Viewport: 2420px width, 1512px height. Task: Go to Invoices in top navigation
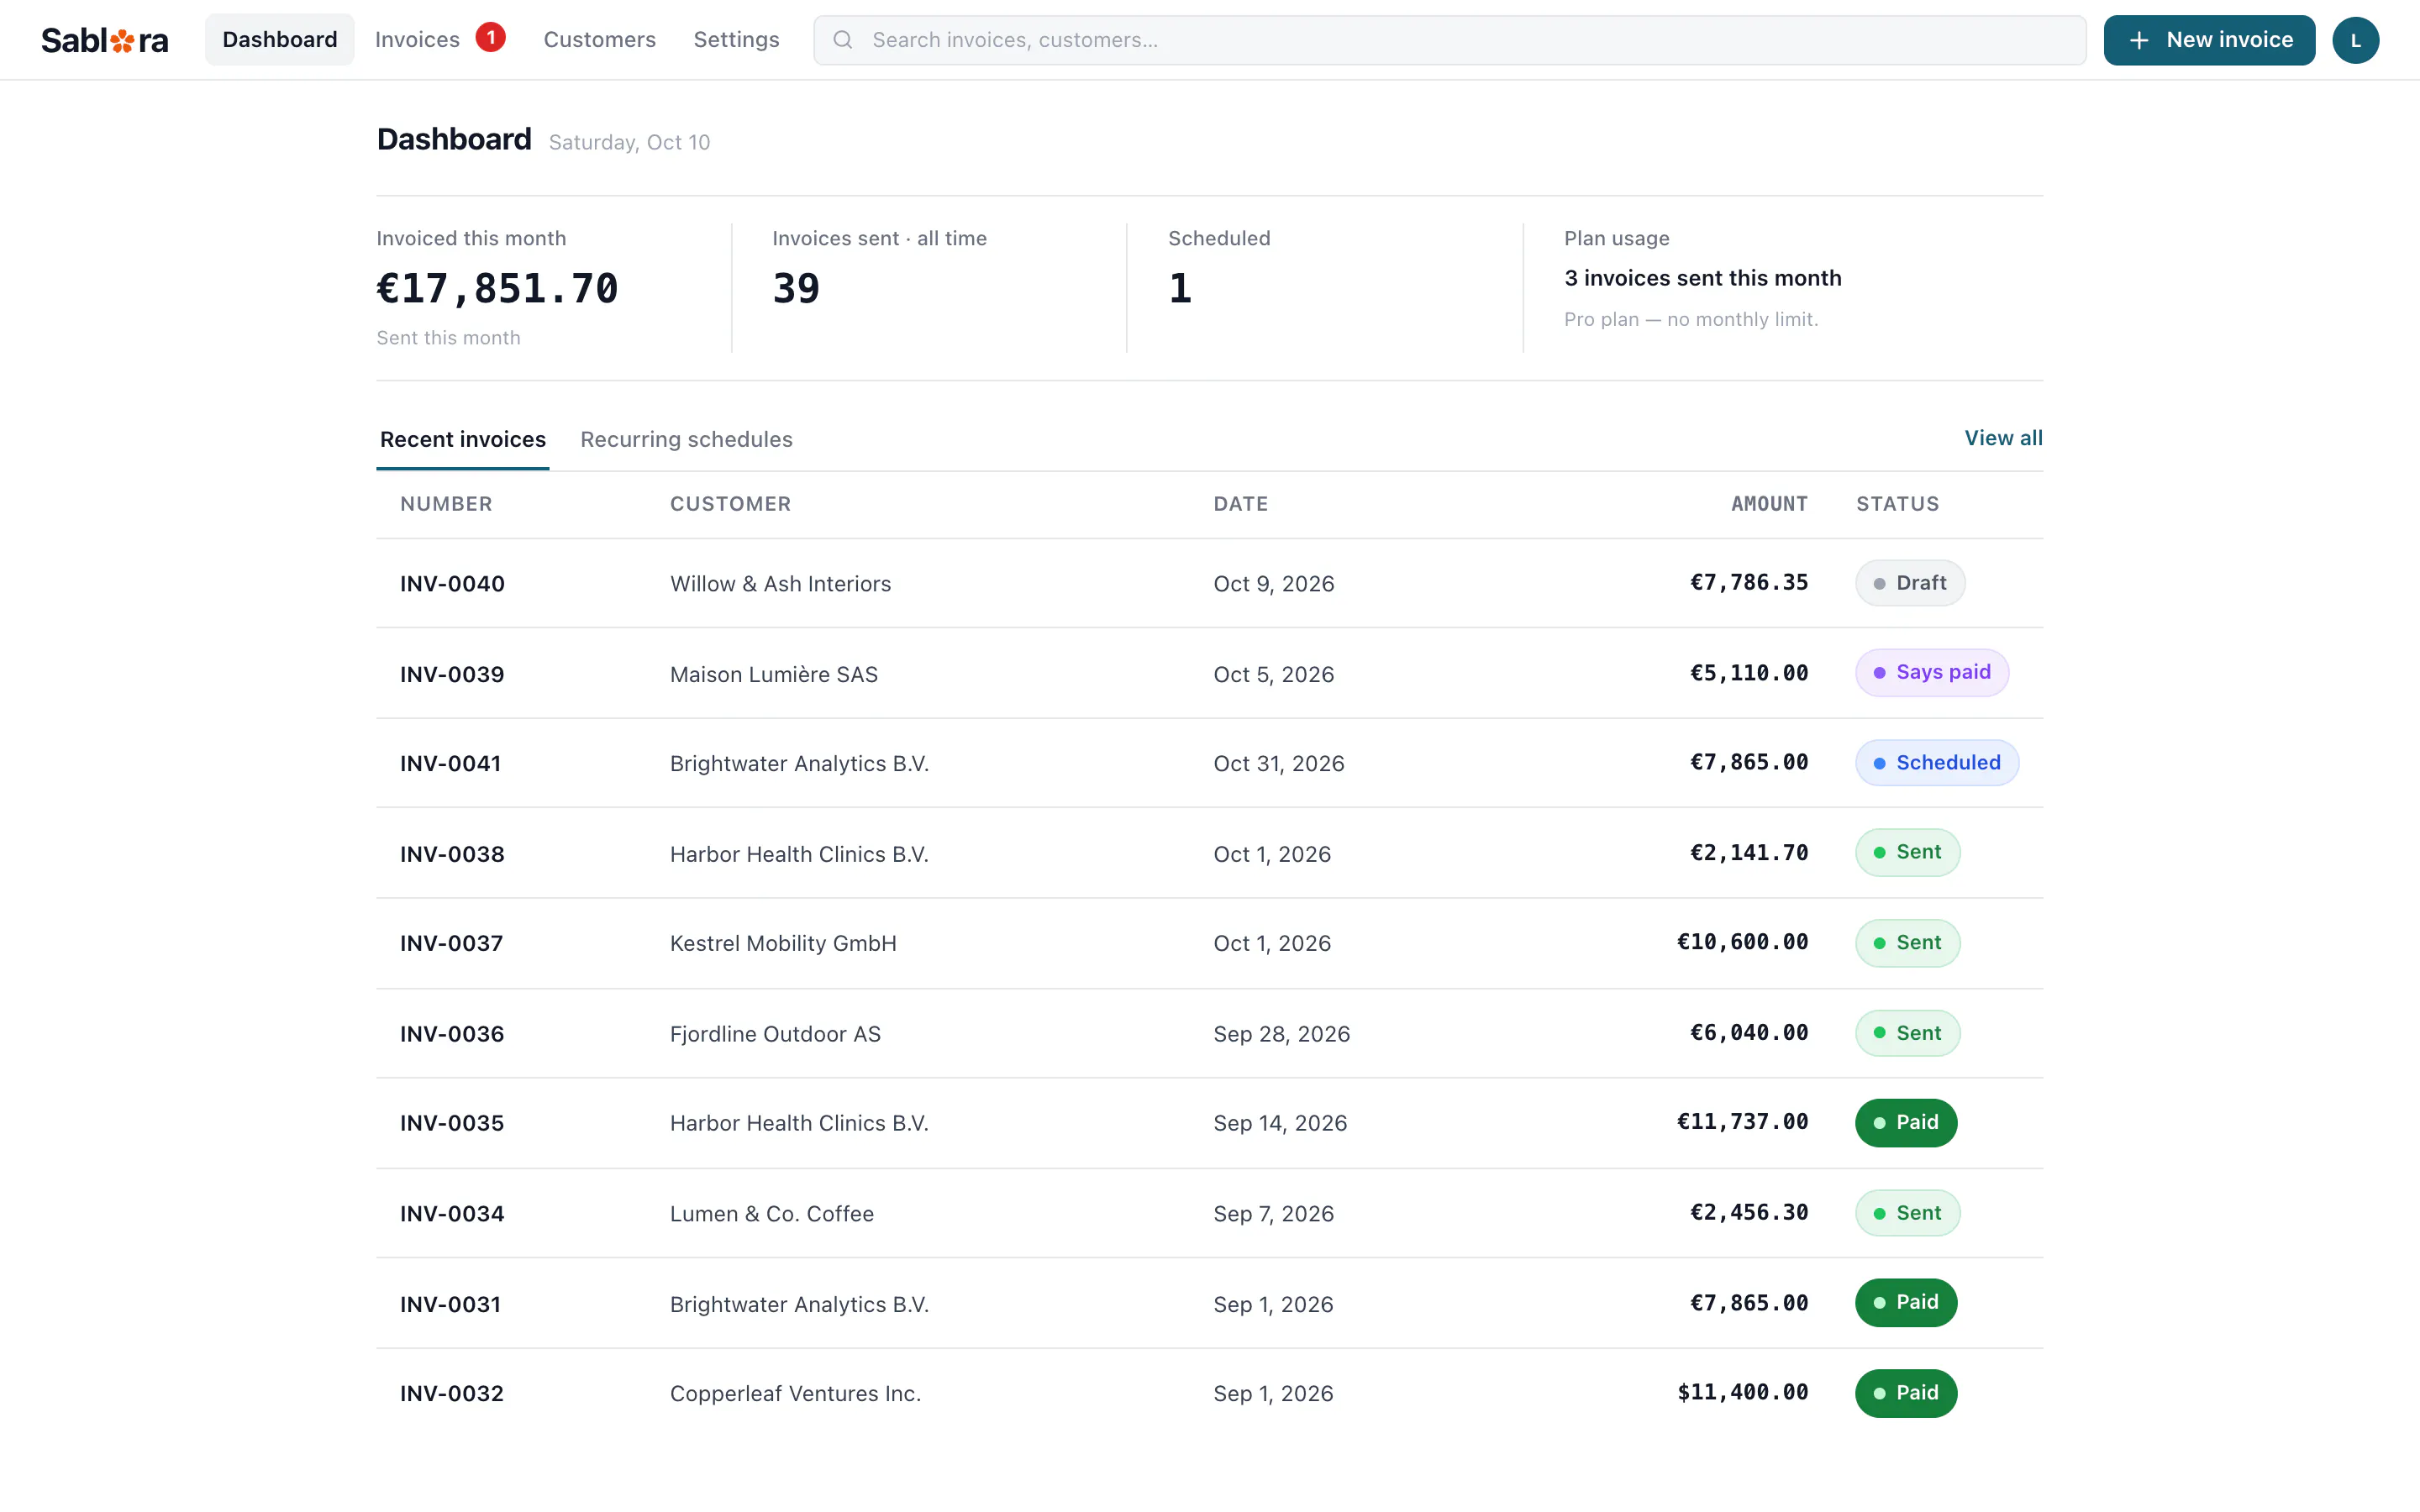pyautogui.click(x=417, y=40)
